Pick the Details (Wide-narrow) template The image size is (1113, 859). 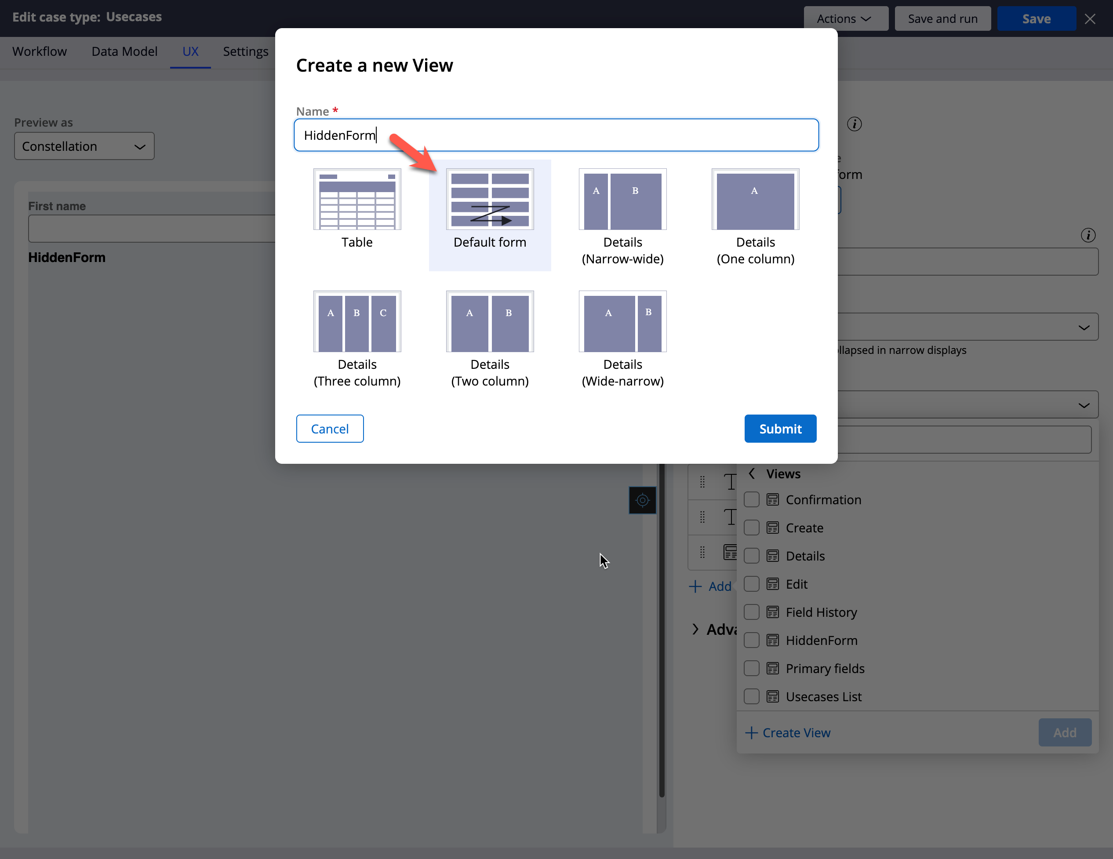[622, 322]
